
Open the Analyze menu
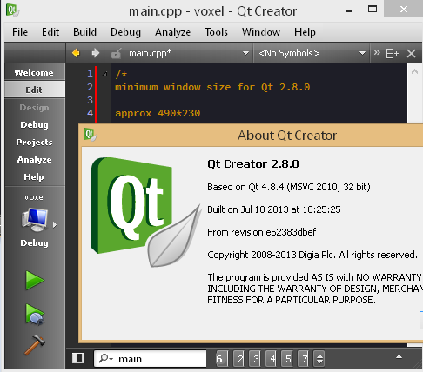point(172,32)
